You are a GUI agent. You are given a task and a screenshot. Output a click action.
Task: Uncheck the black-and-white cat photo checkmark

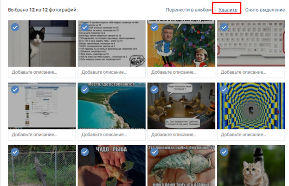(x=15, y=27)
